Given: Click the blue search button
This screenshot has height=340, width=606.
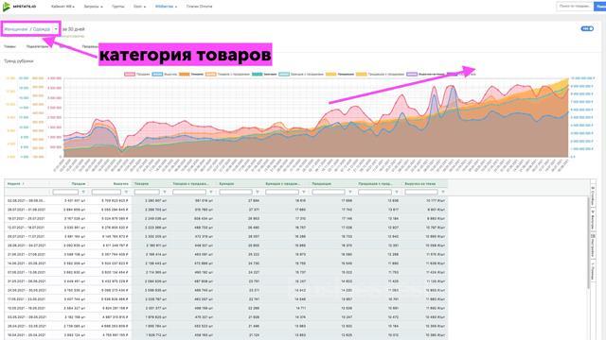Looking at the screenshot, I should pyautogui.click(x=600, y=7).
